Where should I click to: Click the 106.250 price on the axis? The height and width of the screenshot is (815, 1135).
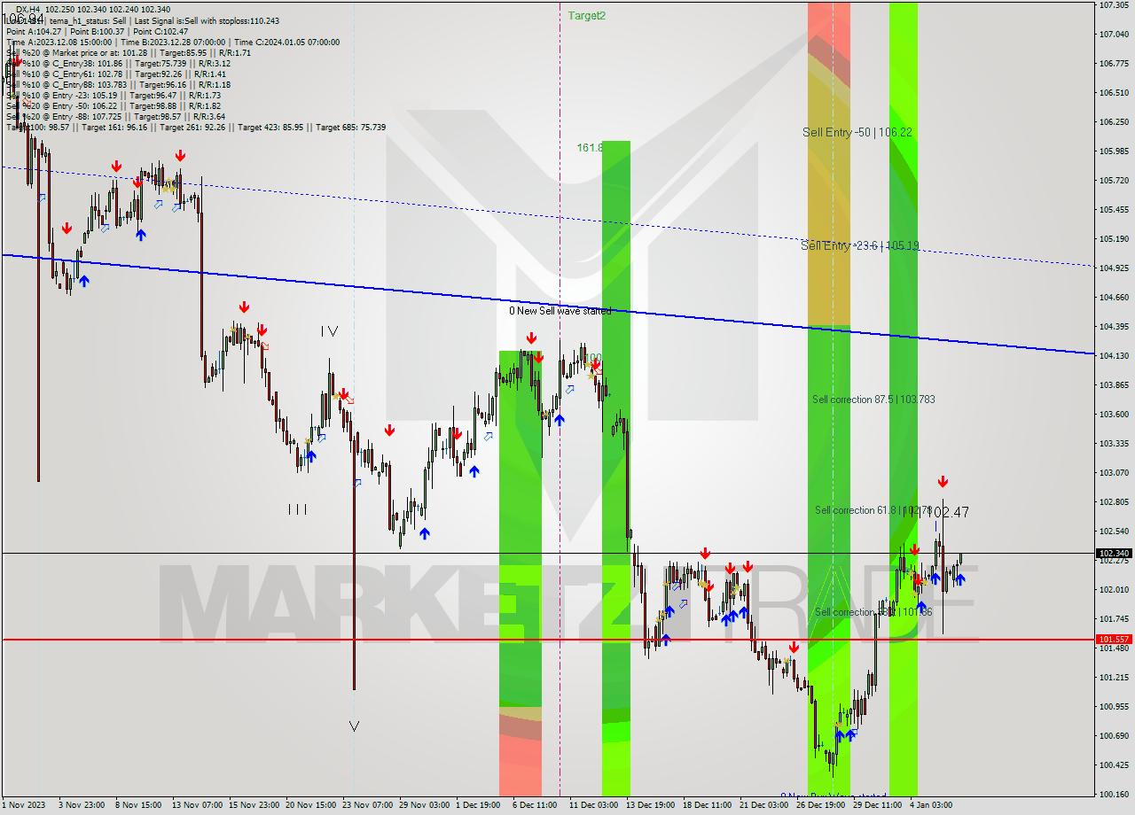pos(1114,121)
